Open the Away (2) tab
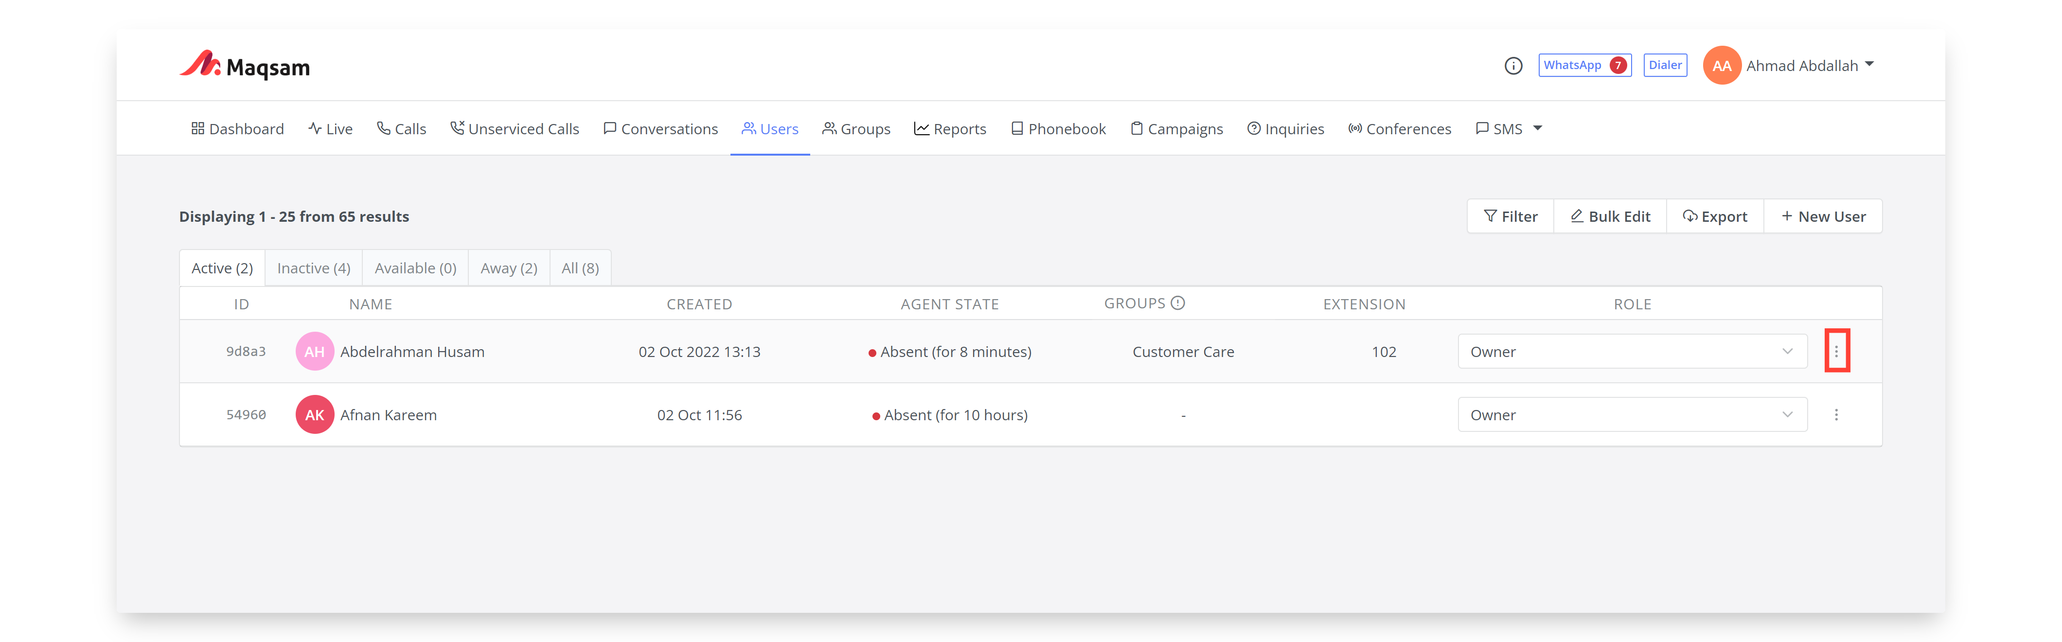Screen dimensions: 2062x642 coord(509,268)
